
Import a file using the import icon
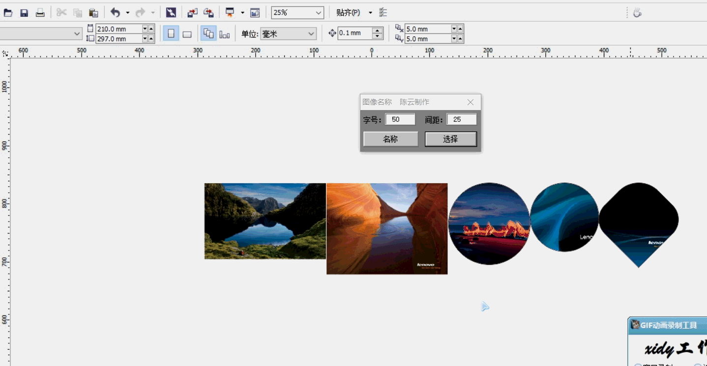(x=193, y=13)
